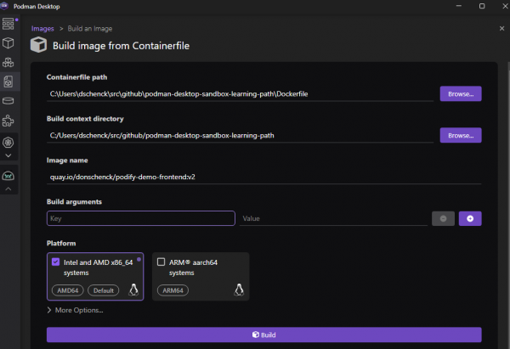
Task: Browse for Containerfile path
Action: [460, 93]
